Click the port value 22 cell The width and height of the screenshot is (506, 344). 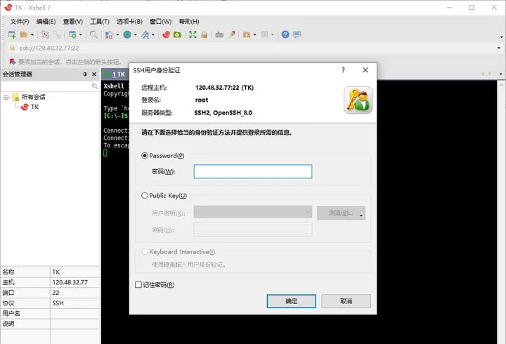pos(75,293)
